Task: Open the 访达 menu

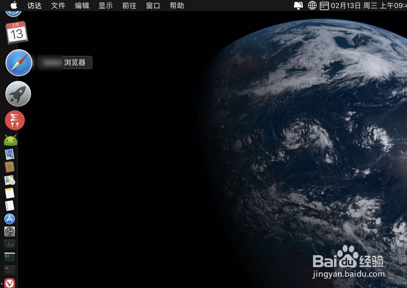Action: (35, 5)
